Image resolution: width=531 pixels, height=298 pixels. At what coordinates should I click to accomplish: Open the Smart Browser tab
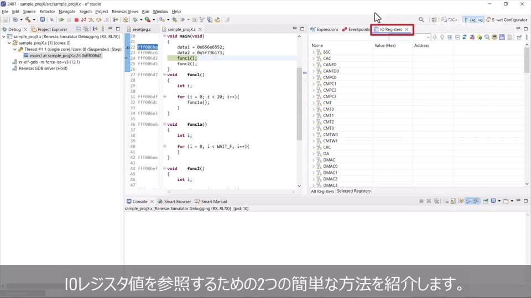(174, 201)
